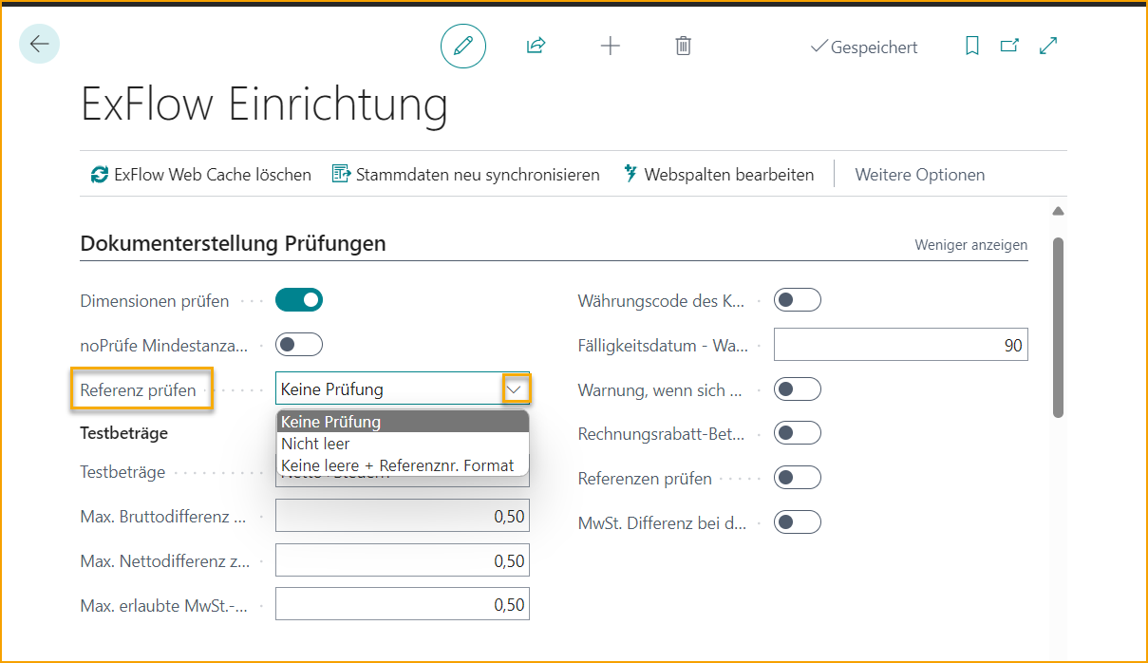1148x663 pixels.
Task: Run Stammdaten neu synchronisieren command
Action: (463, 174)
